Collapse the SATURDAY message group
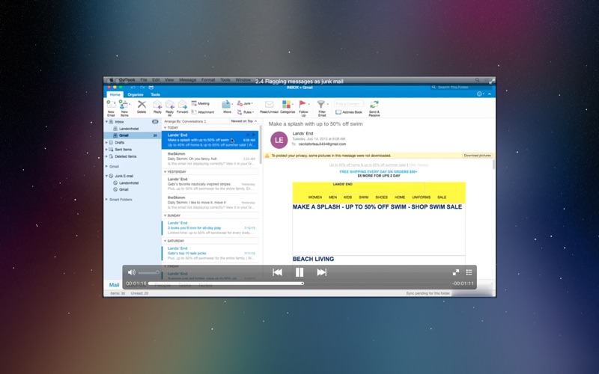This screenshot has width=599, height=374. coord(165,241)
